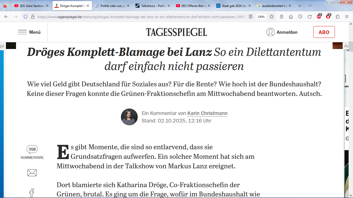Bookmark this page with the star icon

[272, 16]
